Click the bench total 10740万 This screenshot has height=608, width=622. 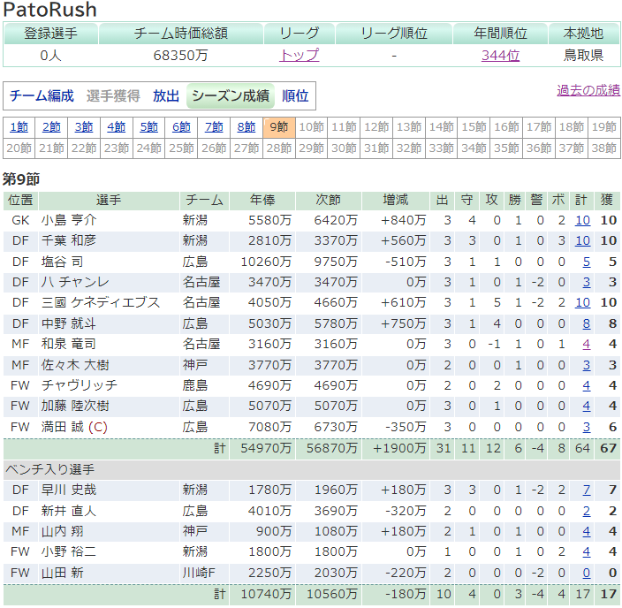[266, 594]
